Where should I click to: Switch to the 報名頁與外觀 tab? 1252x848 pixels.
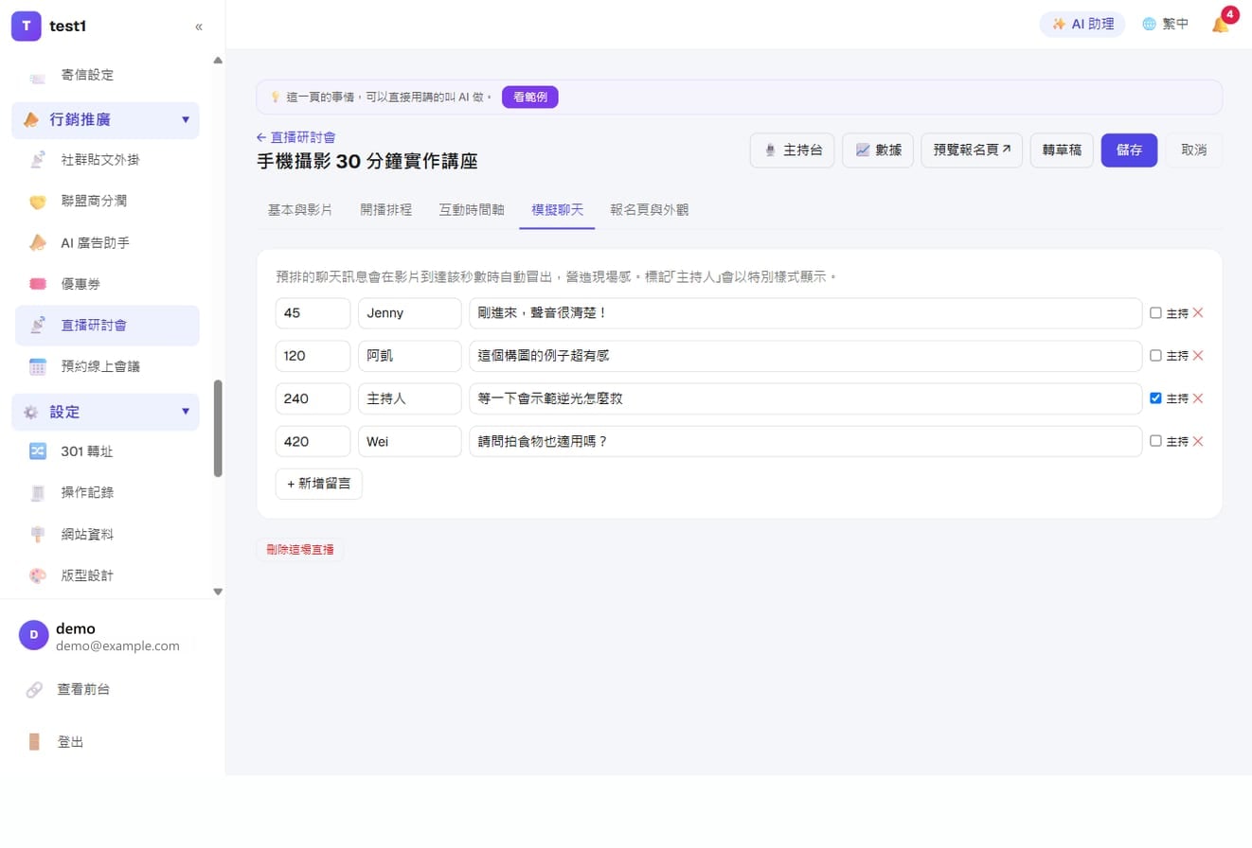tap(650, 210)
